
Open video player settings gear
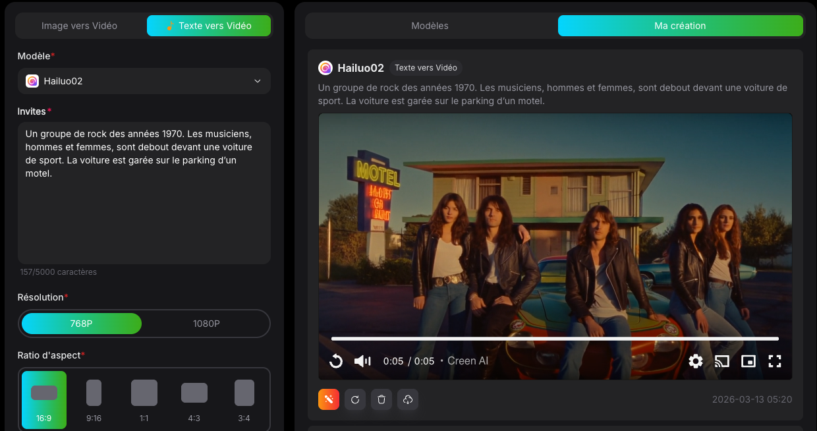[x=696, y=361]
